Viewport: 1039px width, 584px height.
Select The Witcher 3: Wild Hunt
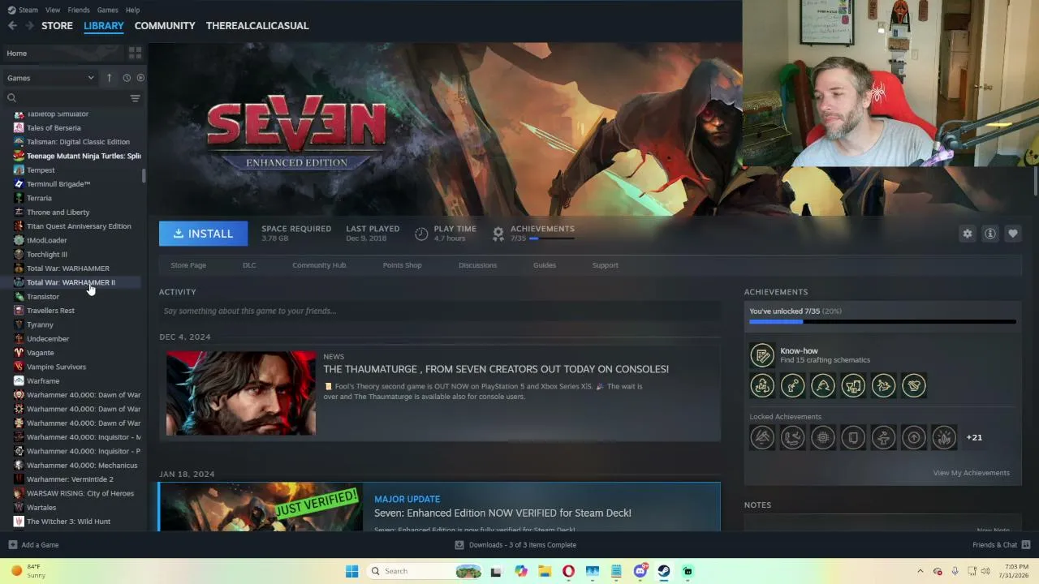click(68, 522)
